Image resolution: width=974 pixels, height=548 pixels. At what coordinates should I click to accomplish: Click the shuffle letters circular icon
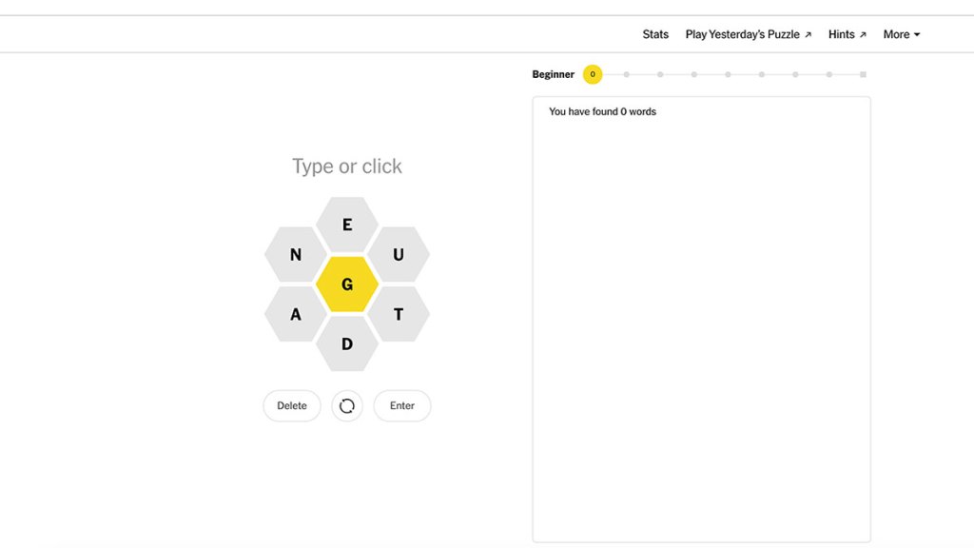347,406
